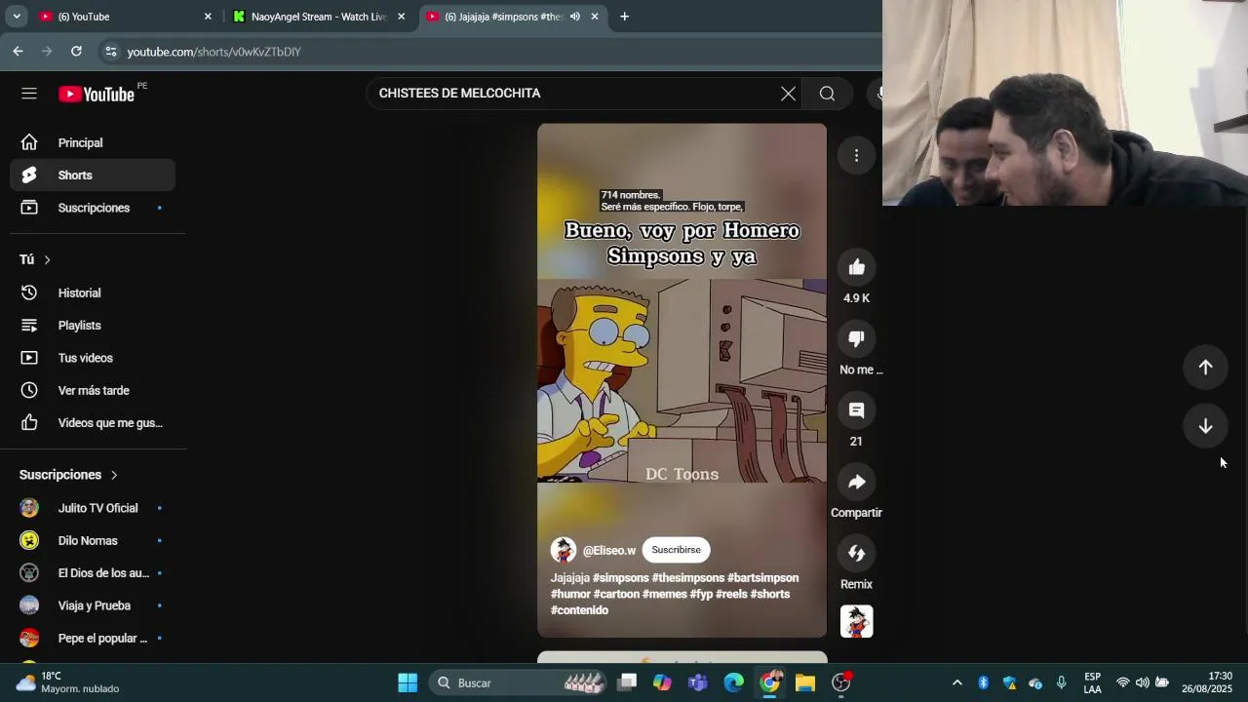Open the Remix option

tap(856, 553)
